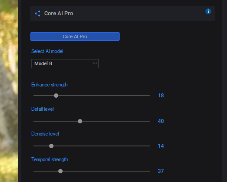Click the Denoise level slider handle
Image resolution: width=227 pixels, height=182 pixels.
tap(51, 146)
